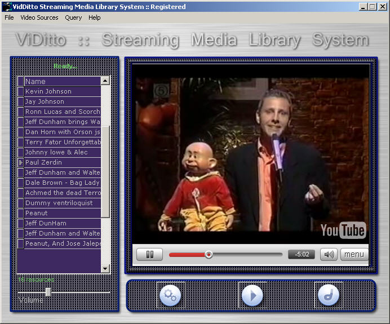Open the YouTube player menu button

pyautogui.click(x=354, y=254)
